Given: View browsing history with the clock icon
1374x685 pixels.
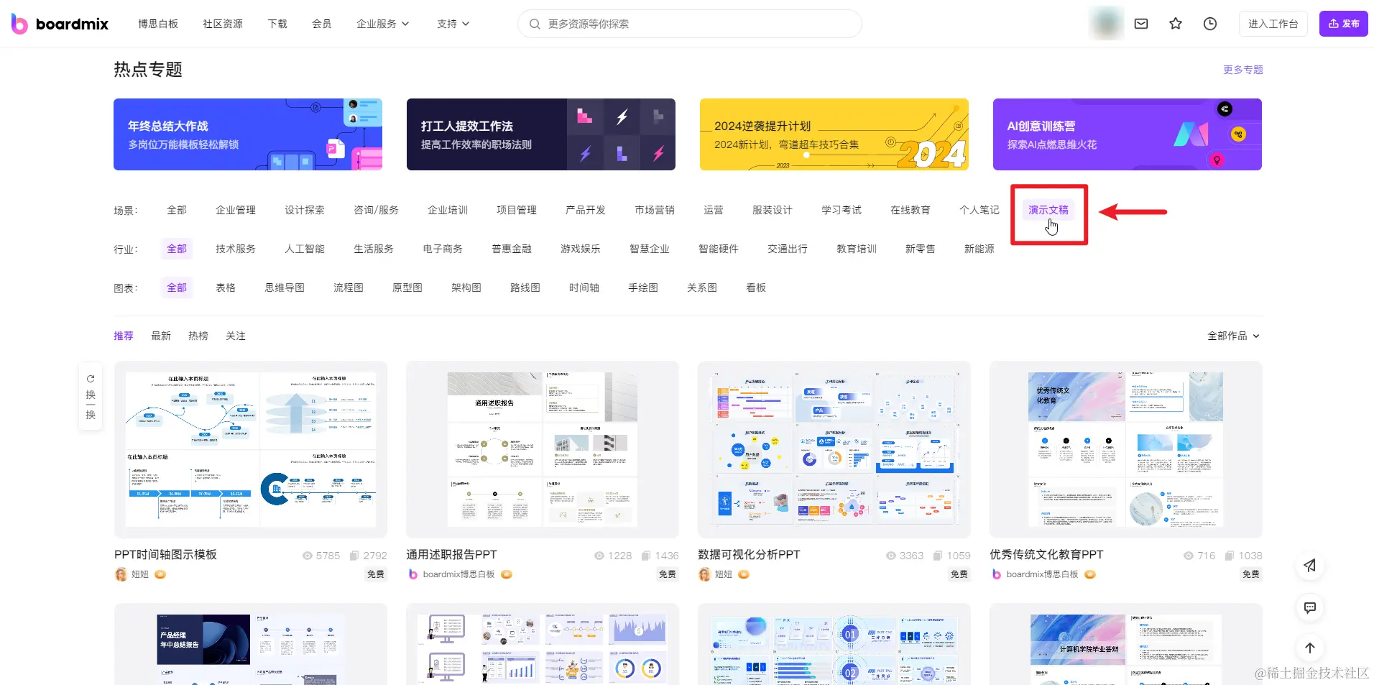Looking at the screenshot, I should (x=1209, y=23).
